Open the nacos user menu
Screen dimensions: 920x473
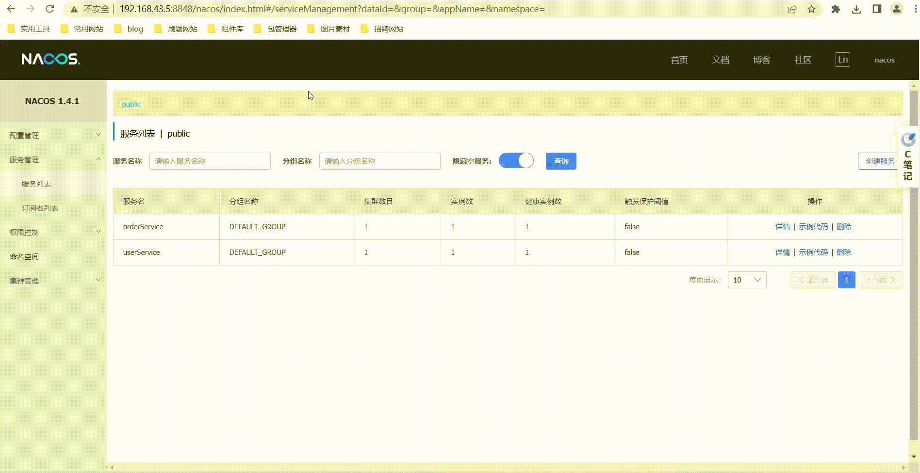coord(885,60)
